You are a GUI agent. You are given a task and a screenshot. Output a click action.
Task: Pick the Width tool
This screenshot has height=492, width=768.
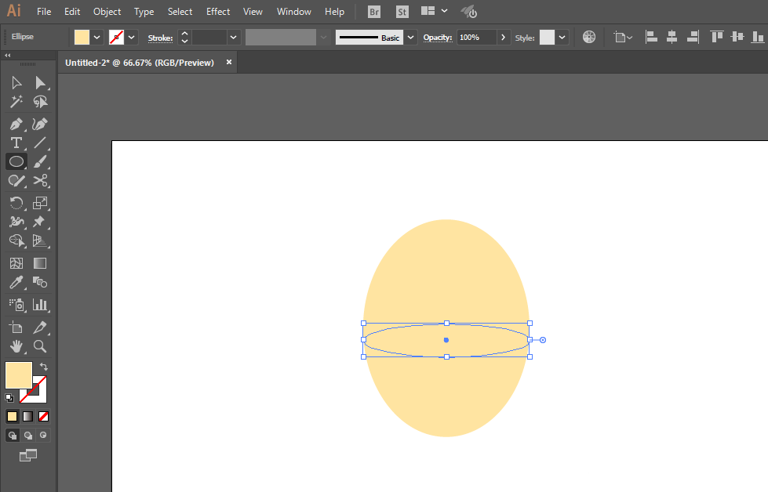[16, 222]
